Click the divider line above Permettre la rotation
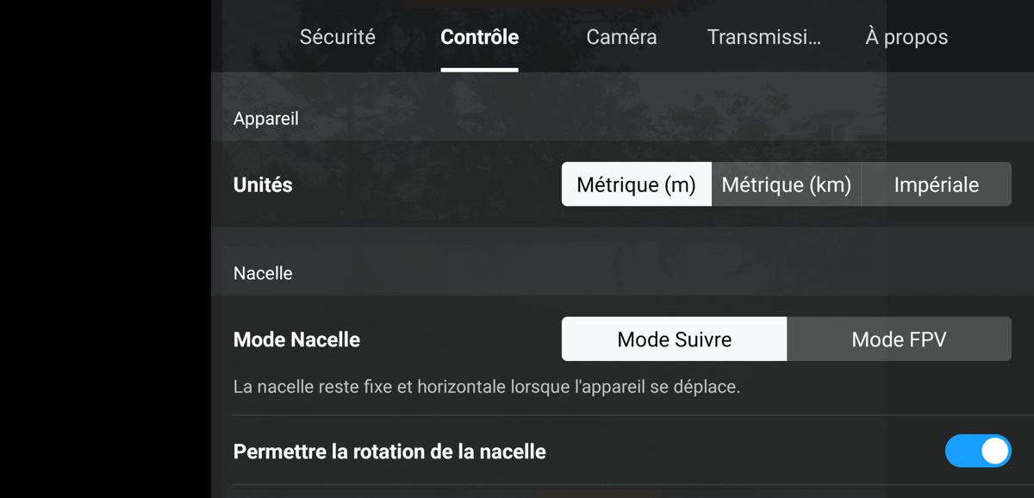 (622, 415)
